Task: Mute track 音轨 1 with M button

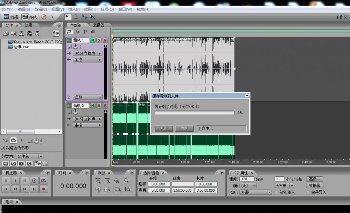Action: 92,40
